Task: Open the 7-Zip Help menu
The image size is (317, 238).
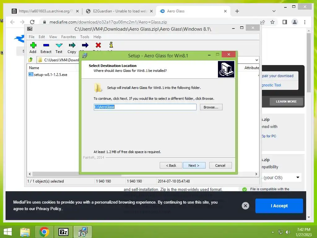Action: click(x=97, y=37)
